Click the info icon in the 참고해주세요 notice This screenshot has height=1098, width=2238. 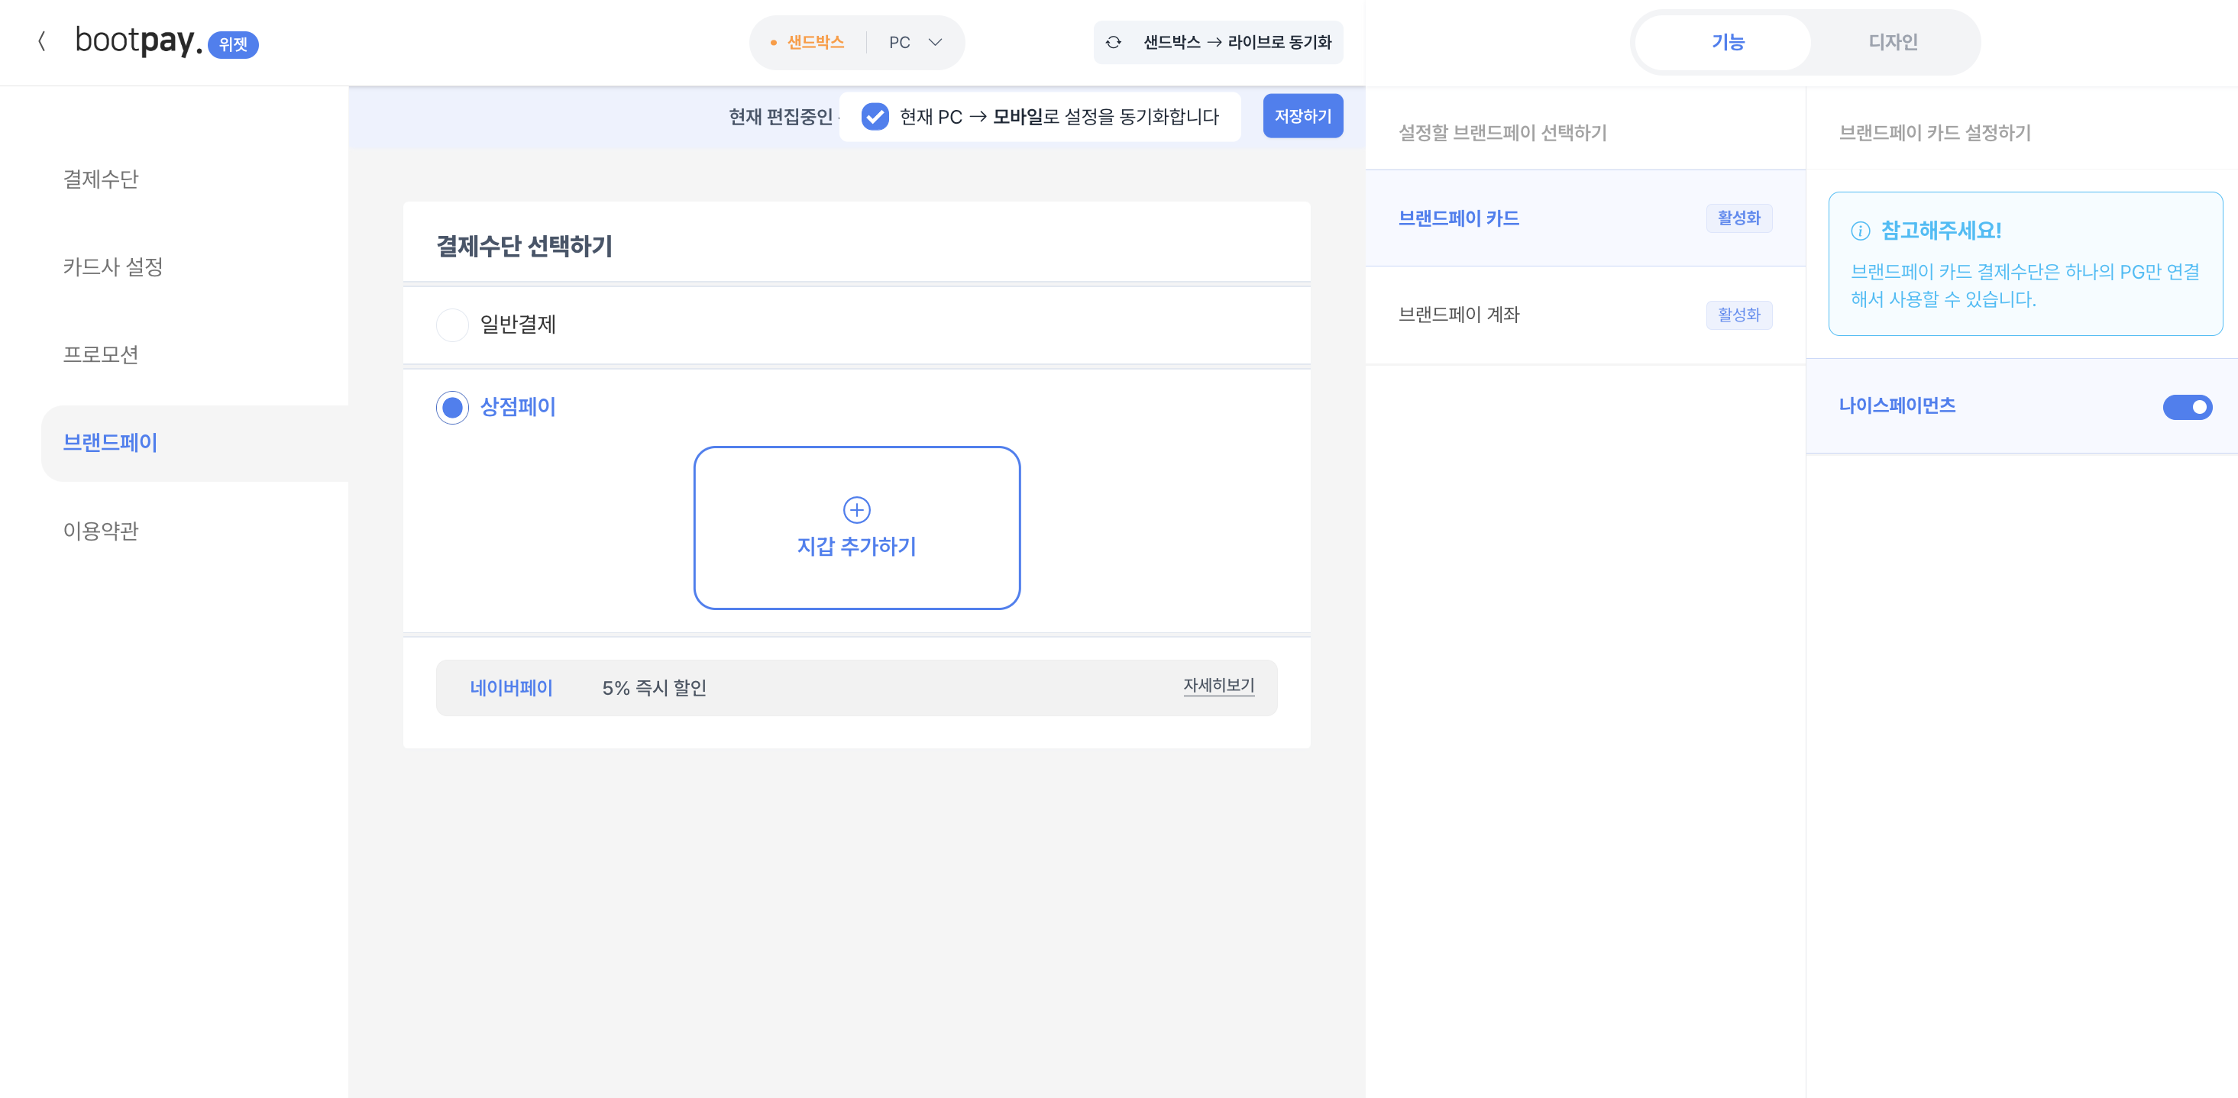pyautogui.click(x=1859, y=232)
